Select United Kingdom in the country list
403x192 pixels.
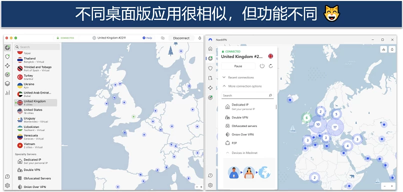pos(35,103)
